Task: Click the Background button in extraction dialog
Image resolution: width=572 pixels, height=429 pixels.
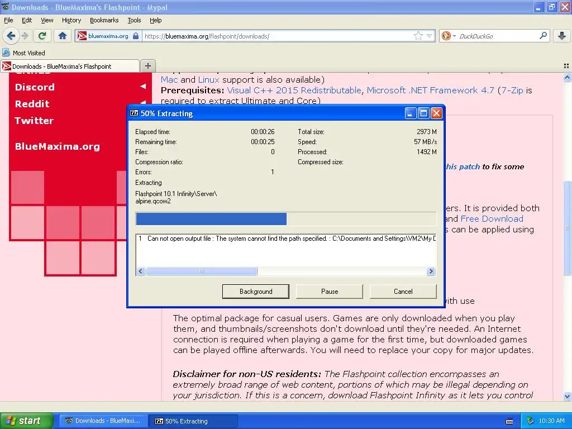Action: pos(255,292)
